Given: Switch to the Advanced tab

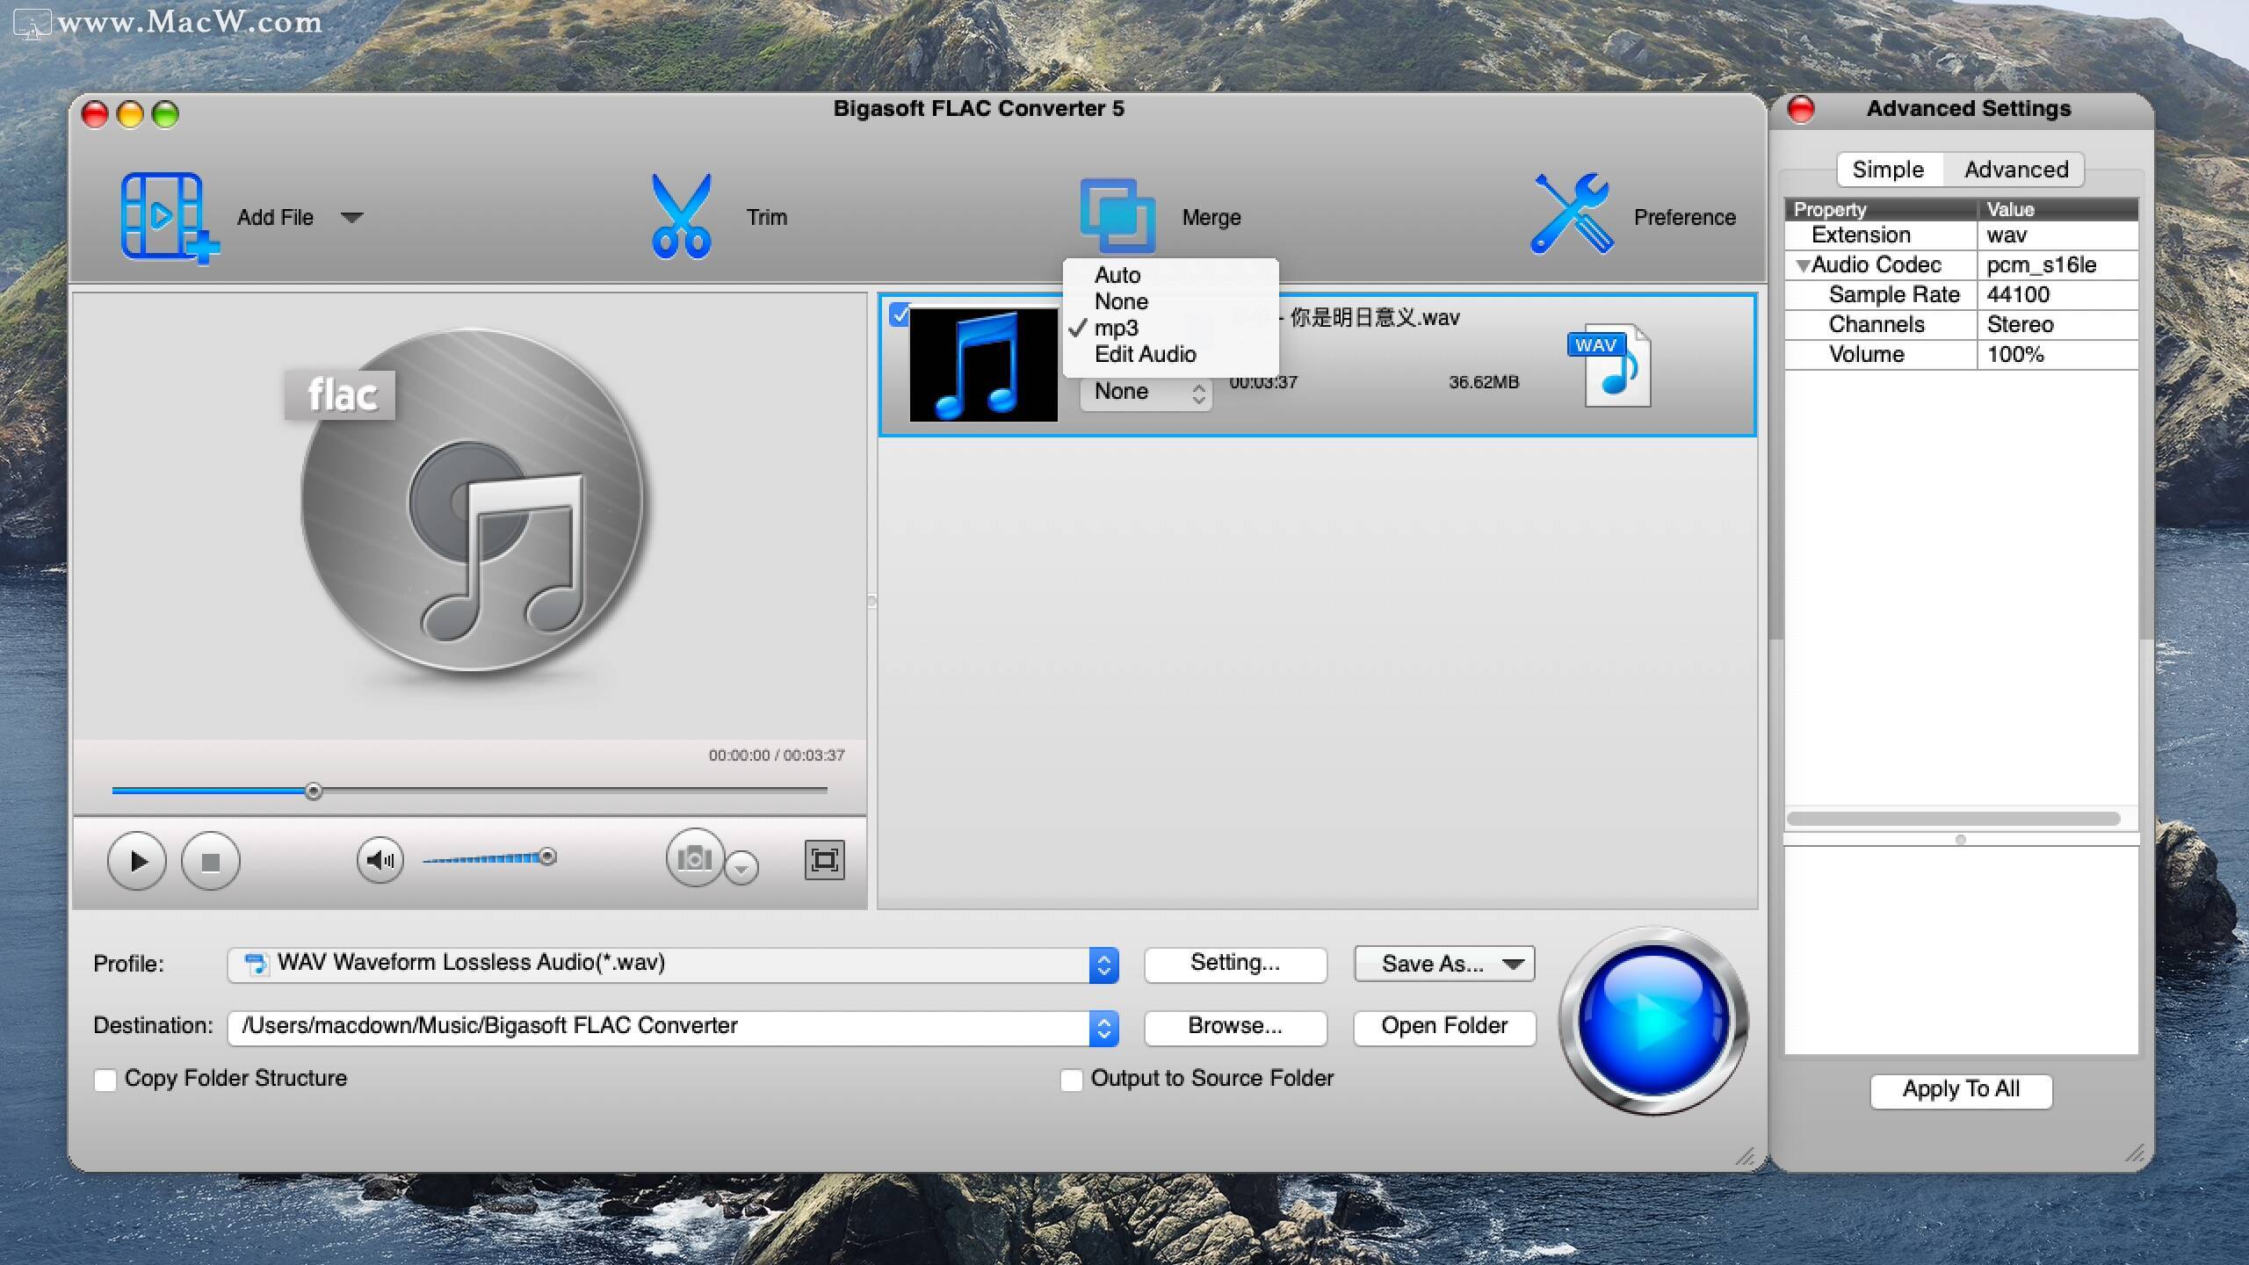Looking at the screenshot, I should click(x=2016, y=170).
